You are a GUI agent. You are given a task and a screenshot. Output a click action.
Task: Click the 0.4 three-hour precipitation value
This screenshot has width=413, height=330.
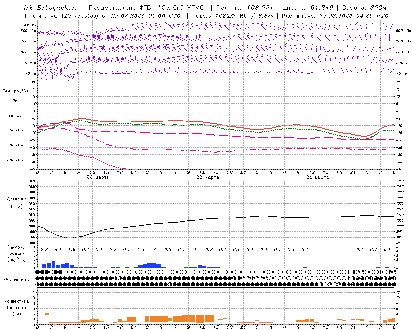pyautogui.click(x=86, y=249)
